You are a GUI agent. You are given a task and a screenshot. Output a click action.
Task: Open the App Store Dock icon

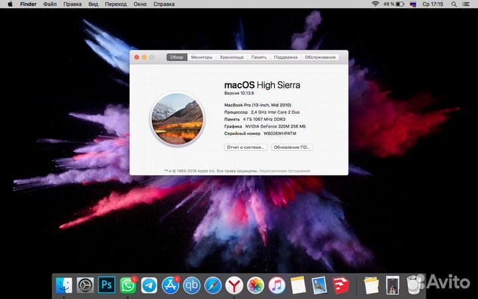point(170,286)
